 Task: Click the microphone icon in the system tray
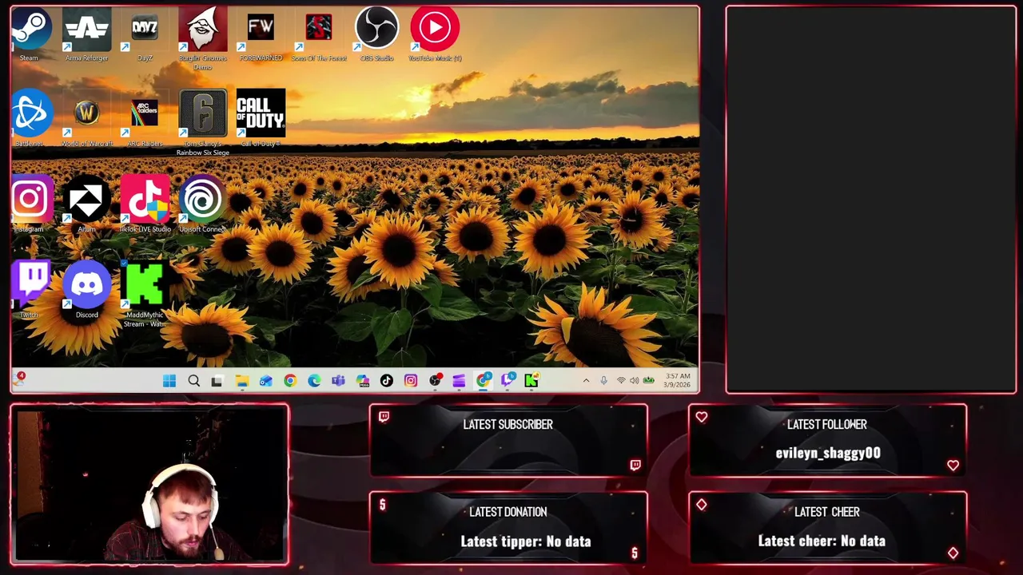pyautogui.click(x=603, y=381)
